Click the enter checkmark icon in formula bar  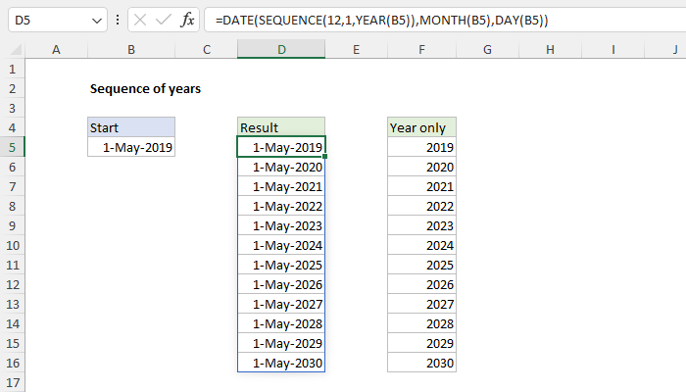click(x=164, y=20)
